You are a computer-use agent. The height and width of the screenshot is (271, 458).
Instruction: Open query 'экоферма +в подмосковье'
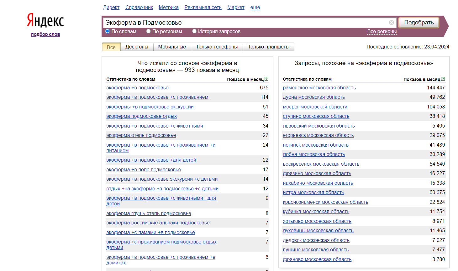137,88
